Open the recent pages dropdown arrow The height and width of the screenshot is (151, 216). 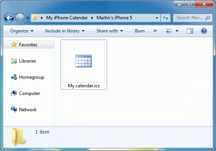click(28, 18)
